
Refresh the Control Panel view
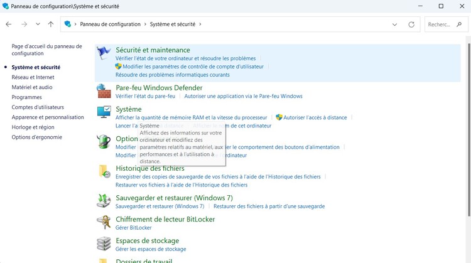(x=411, y=24)
